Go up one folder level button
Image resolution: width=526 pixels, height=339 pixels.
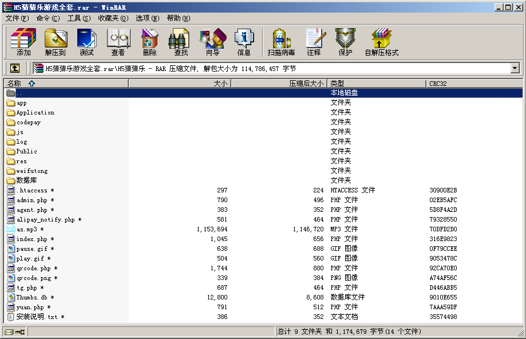pyautogui.click(x=15, y=68)
